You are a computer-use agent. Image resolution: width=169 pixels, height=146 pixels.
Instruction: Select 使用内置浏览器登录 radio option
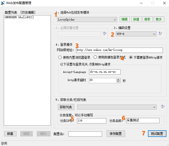[x=60, y=57]
